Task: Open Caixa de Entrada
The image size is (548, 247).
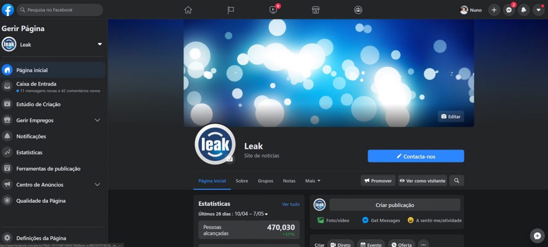Action: 53,87
